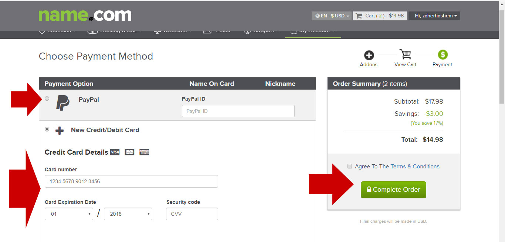Viewport: 505px width, 242px height.
Task: Click the "Nickname" column header
Action: tap(280, 84)
